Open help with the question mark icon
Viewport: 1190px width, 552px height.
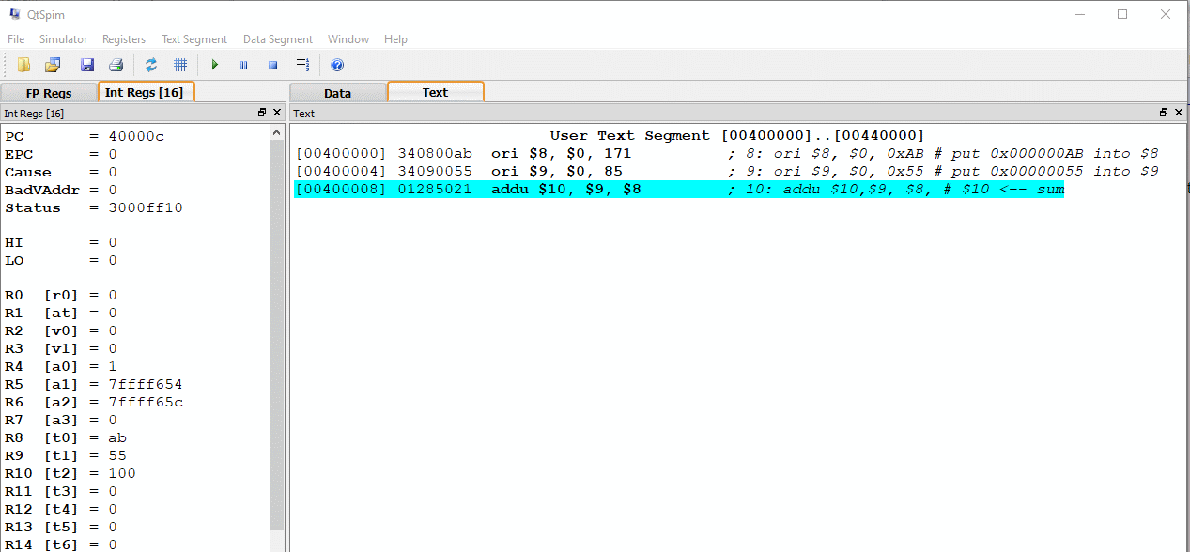click(x=337, y=65)
